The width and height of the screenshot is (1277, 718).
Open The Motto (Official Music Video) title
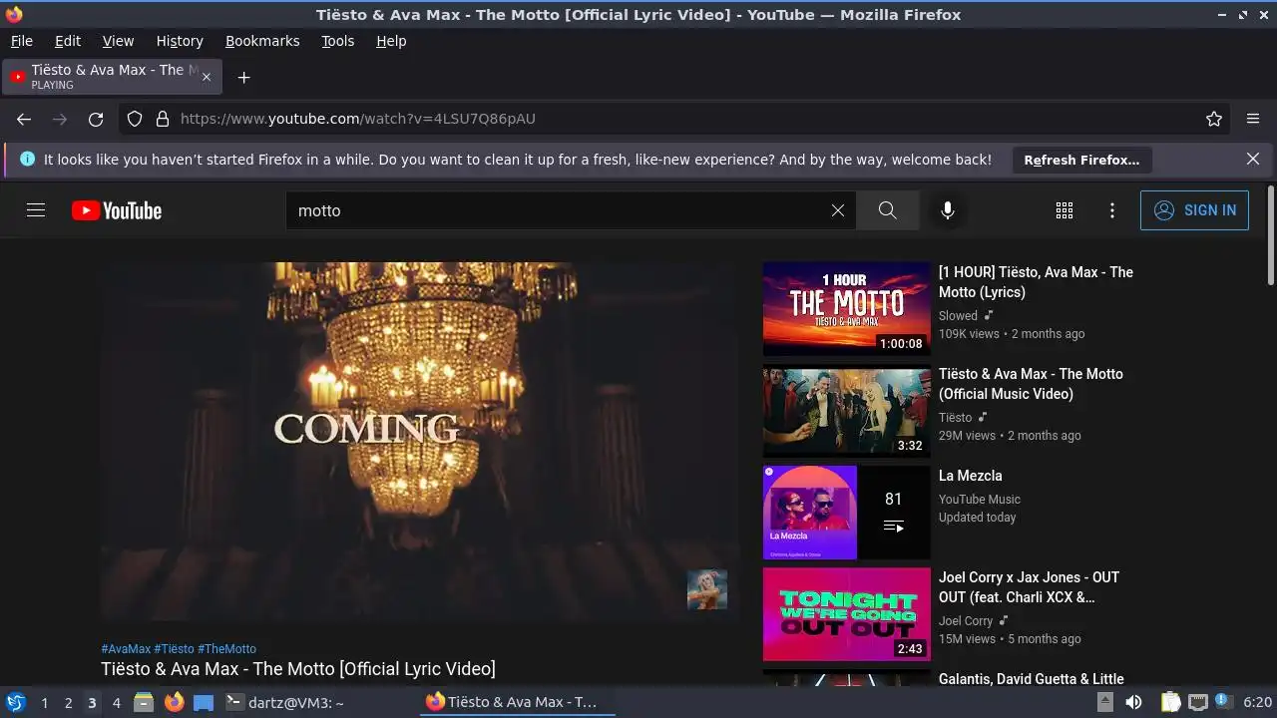(x=1031, y=384)
